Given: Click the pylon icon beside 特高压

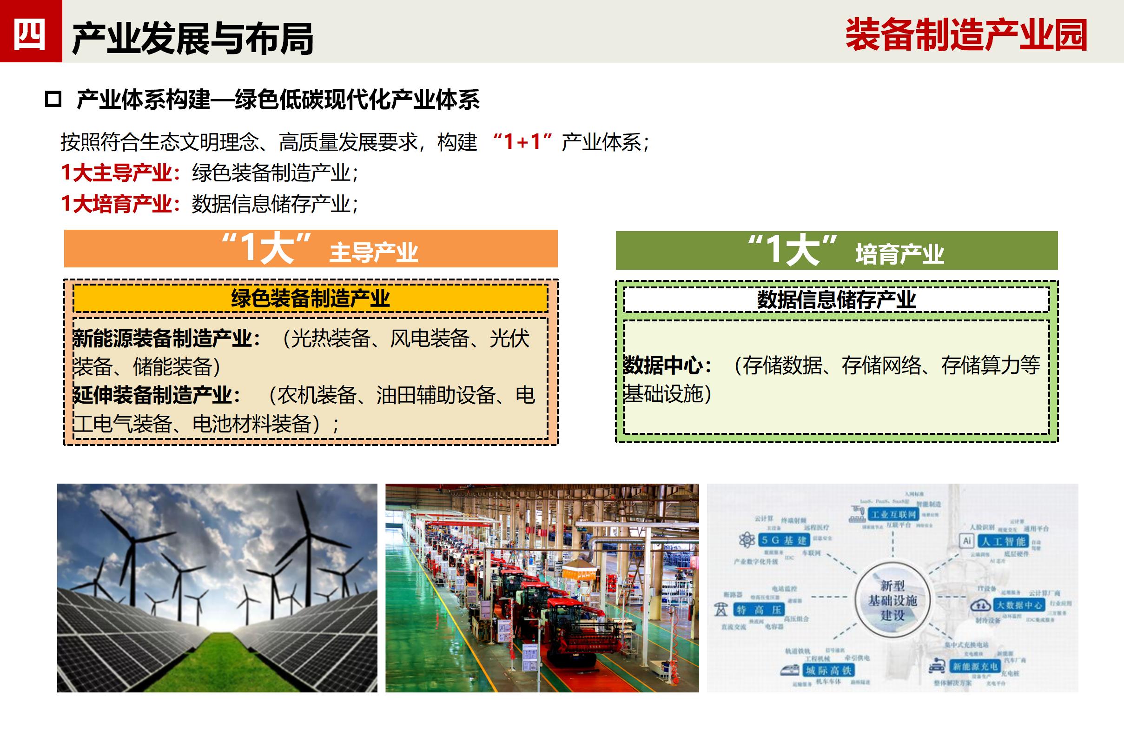Looking at the screenshot, I should 721,610.
